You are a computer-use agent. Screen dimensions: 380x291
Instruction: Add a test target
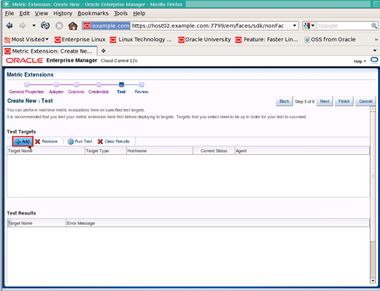tap(23, 141)
